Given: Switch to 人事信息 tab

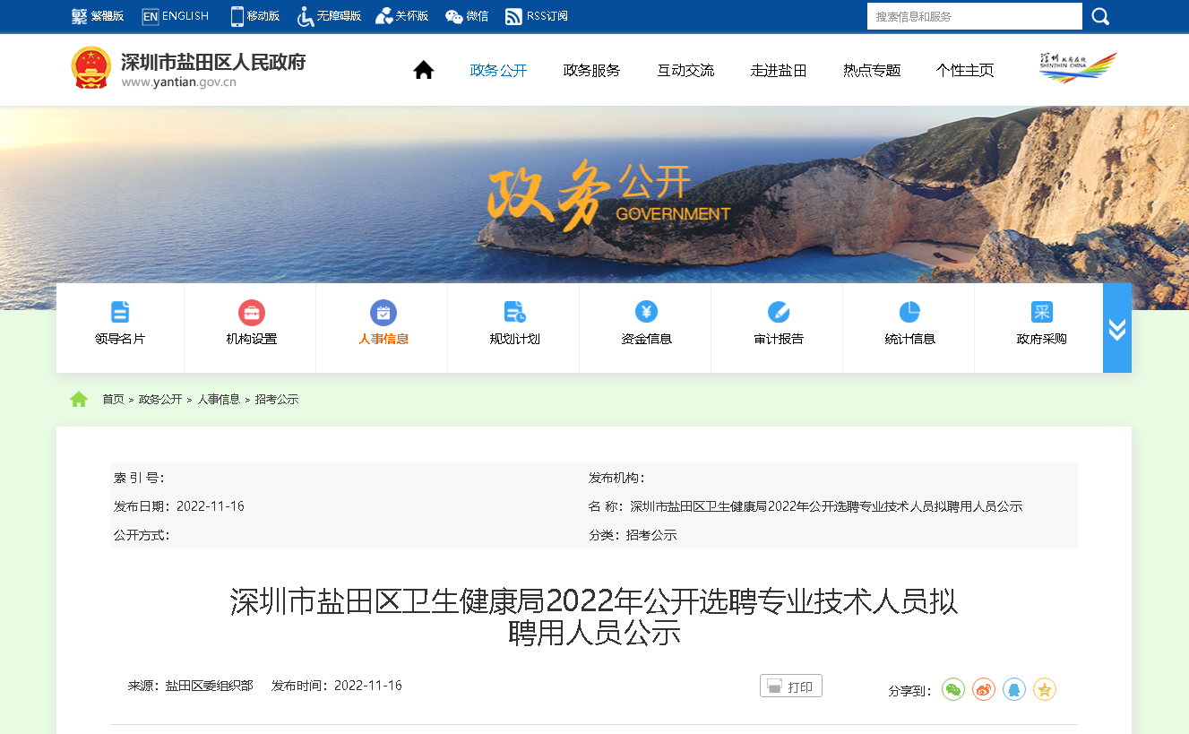Looking at the screenshot, I should (383, 326).
